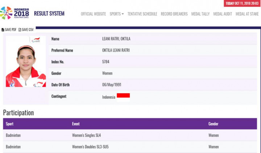261x153 pixels.
Task: Click the Save PDF icon
Action: [x=3, y=30]
